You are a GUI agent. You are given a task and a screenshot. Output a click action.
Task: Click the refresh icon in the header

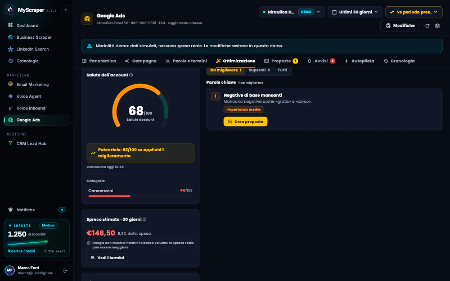pyautogui.click(x=427, y=26)
